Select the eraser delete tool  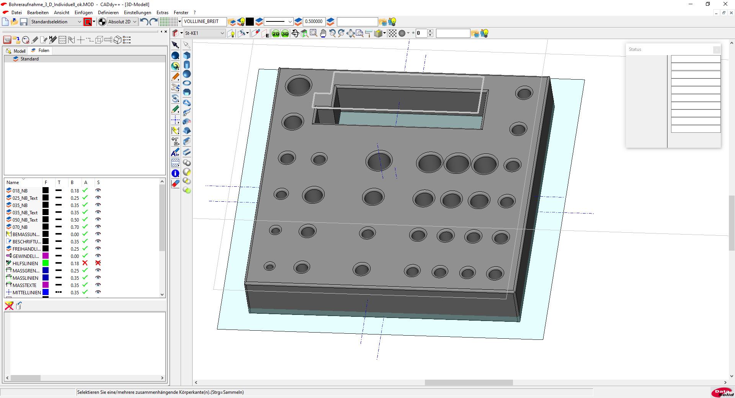(x=175, y=184)
